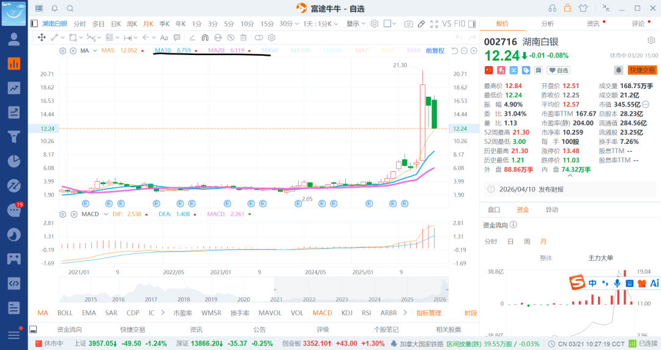Open MA indicator settings gear
This screenshot has width=661, height=350.
pyautogui.click(x=62, y=51)
